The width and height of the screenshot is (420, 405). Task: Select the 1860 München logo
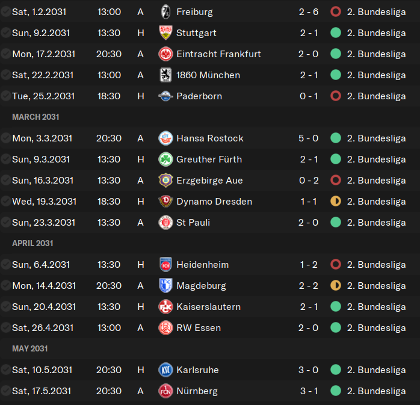(x=166, y=75)
